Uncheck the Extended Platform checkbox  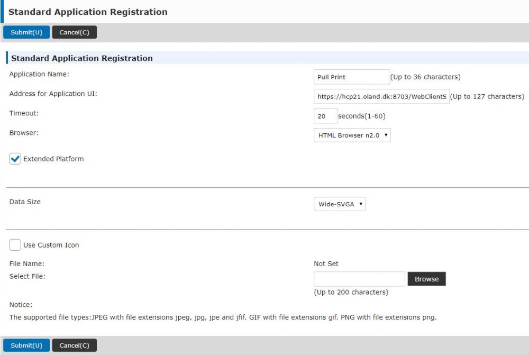pos(15,159)
